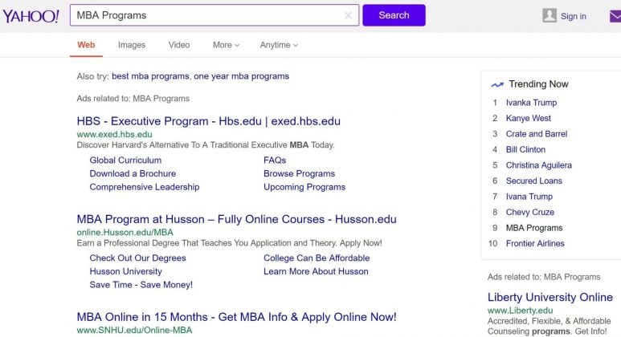The width and height of the screenshot is (621, 337).
Task: Open the Download a Brochure sitelink
Action: [x=133, y=173]
